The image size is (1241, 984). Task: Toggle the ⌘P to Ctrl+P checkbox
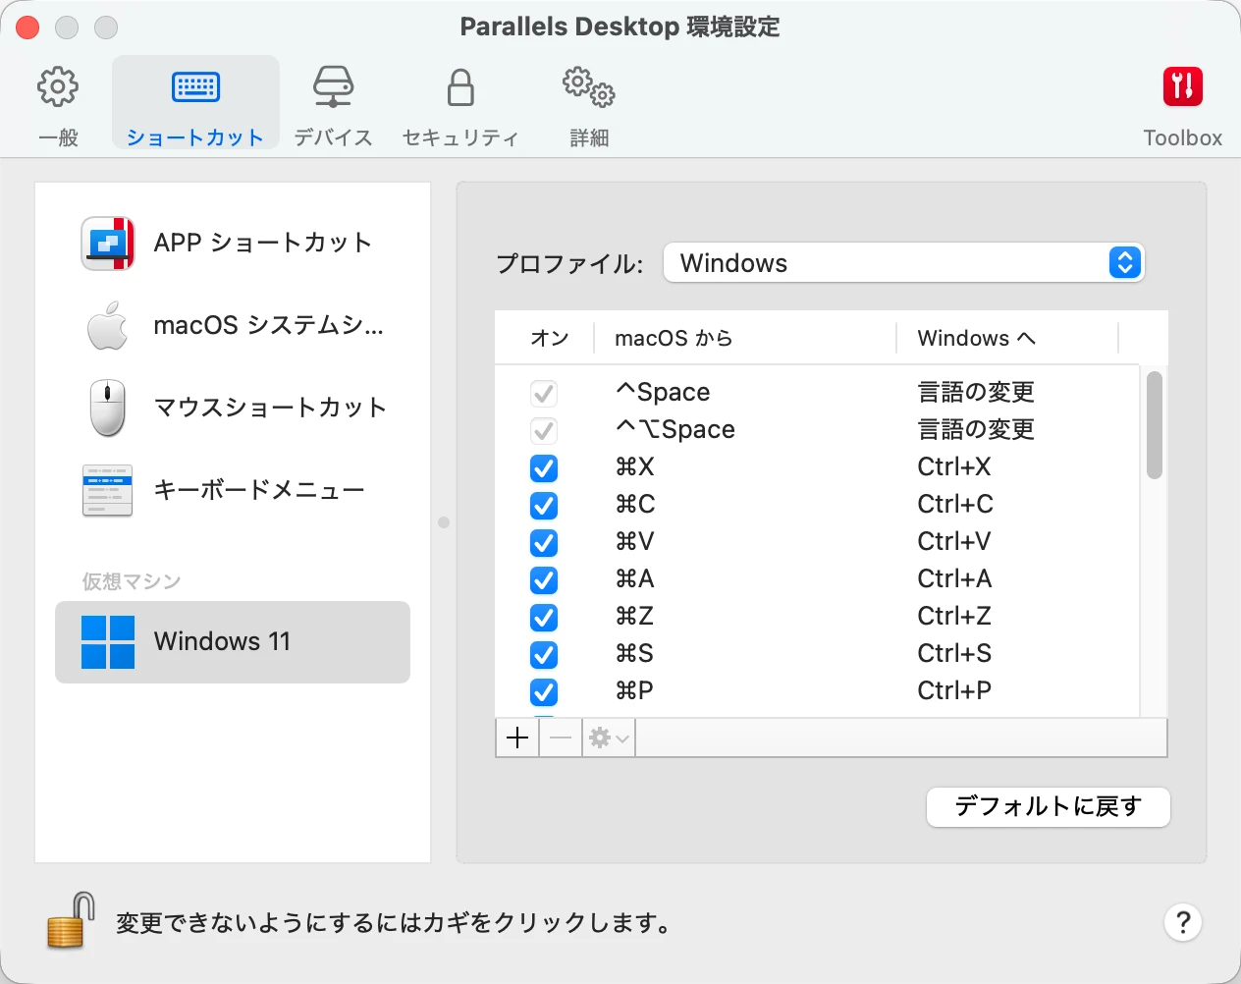coord(544,692)
